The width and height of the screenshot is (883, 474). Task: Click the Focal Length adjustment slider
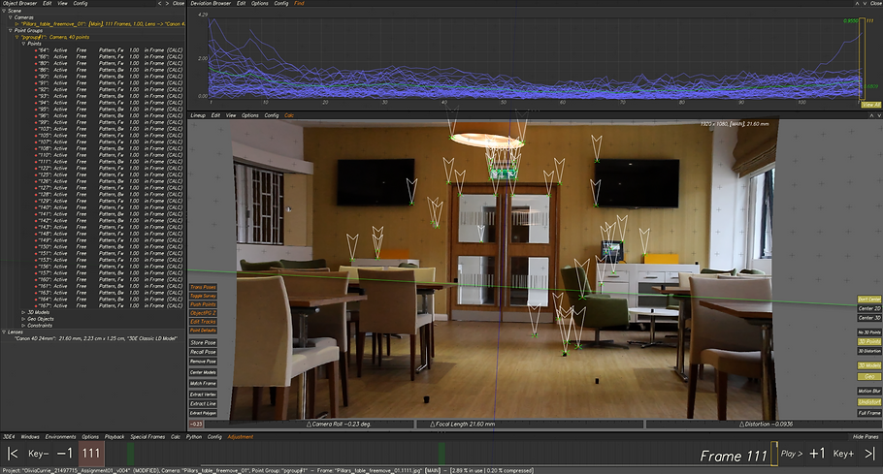[x=530, y=424]
